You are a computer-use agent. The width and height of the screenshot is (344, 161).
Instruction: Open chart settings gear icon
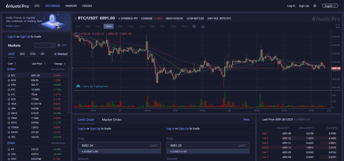pos(194,26)
